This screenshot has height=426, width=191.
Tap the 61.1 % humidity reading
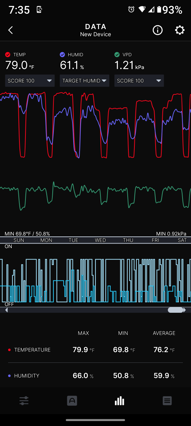[x=72, y=65]
